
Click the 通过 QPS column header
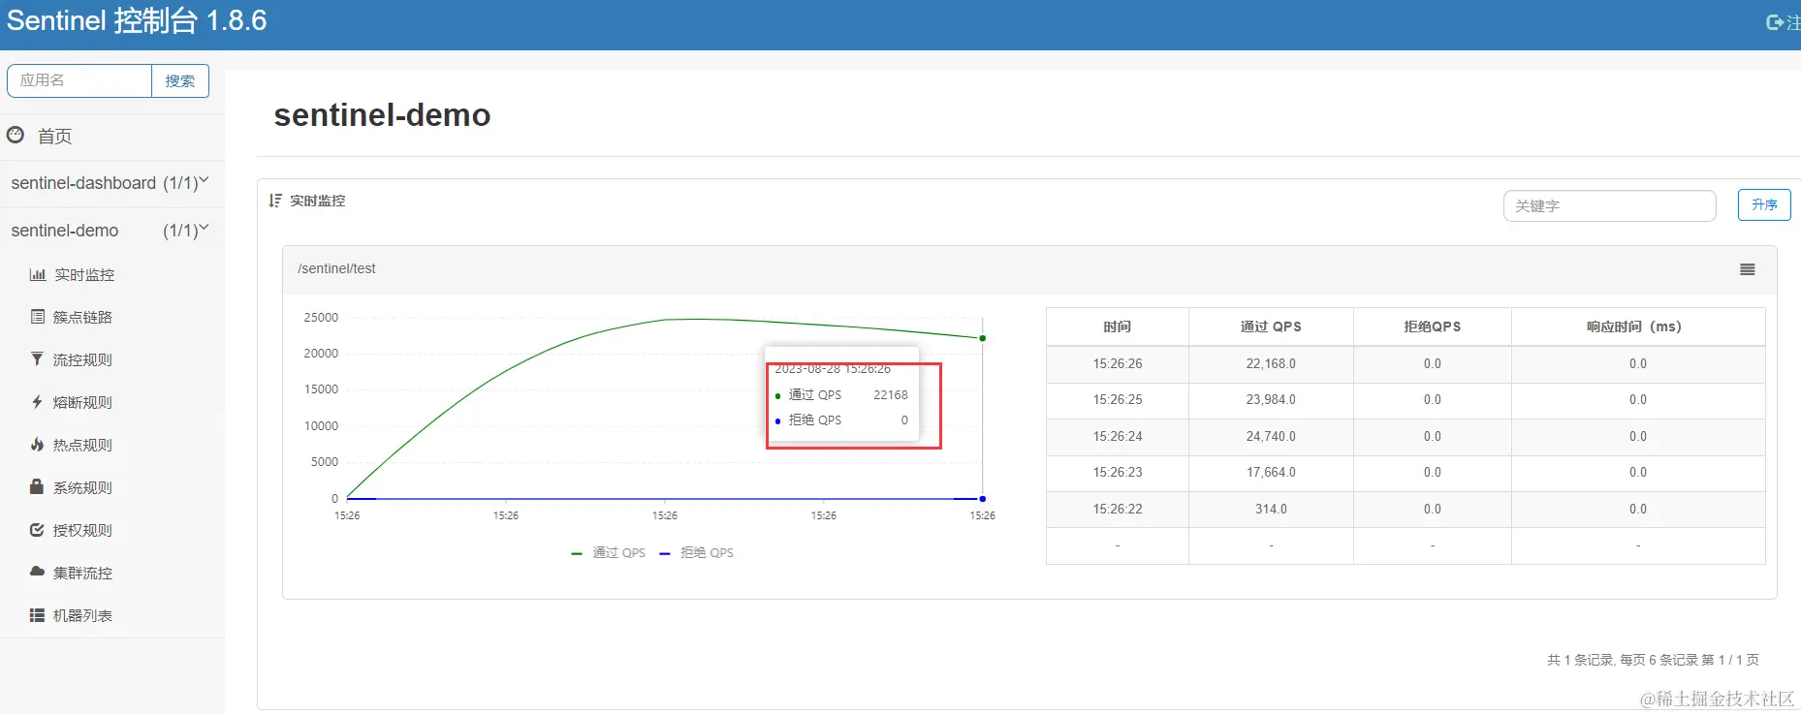tap(1271, 326)
